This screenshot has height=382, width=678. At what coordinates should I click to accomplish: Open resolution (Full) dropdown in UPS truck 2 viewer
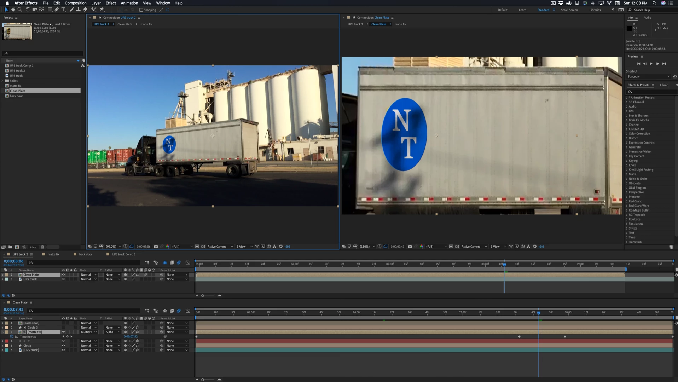182,247
